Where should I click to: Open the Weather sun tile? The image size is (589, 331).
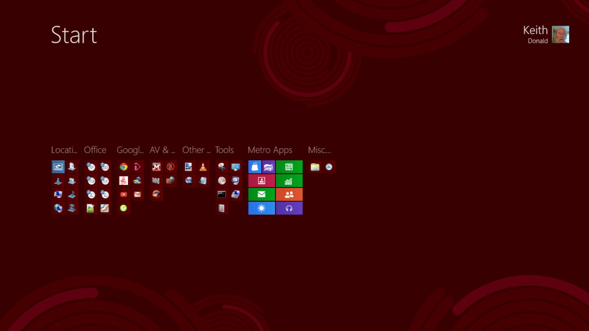tap(261, 208)
